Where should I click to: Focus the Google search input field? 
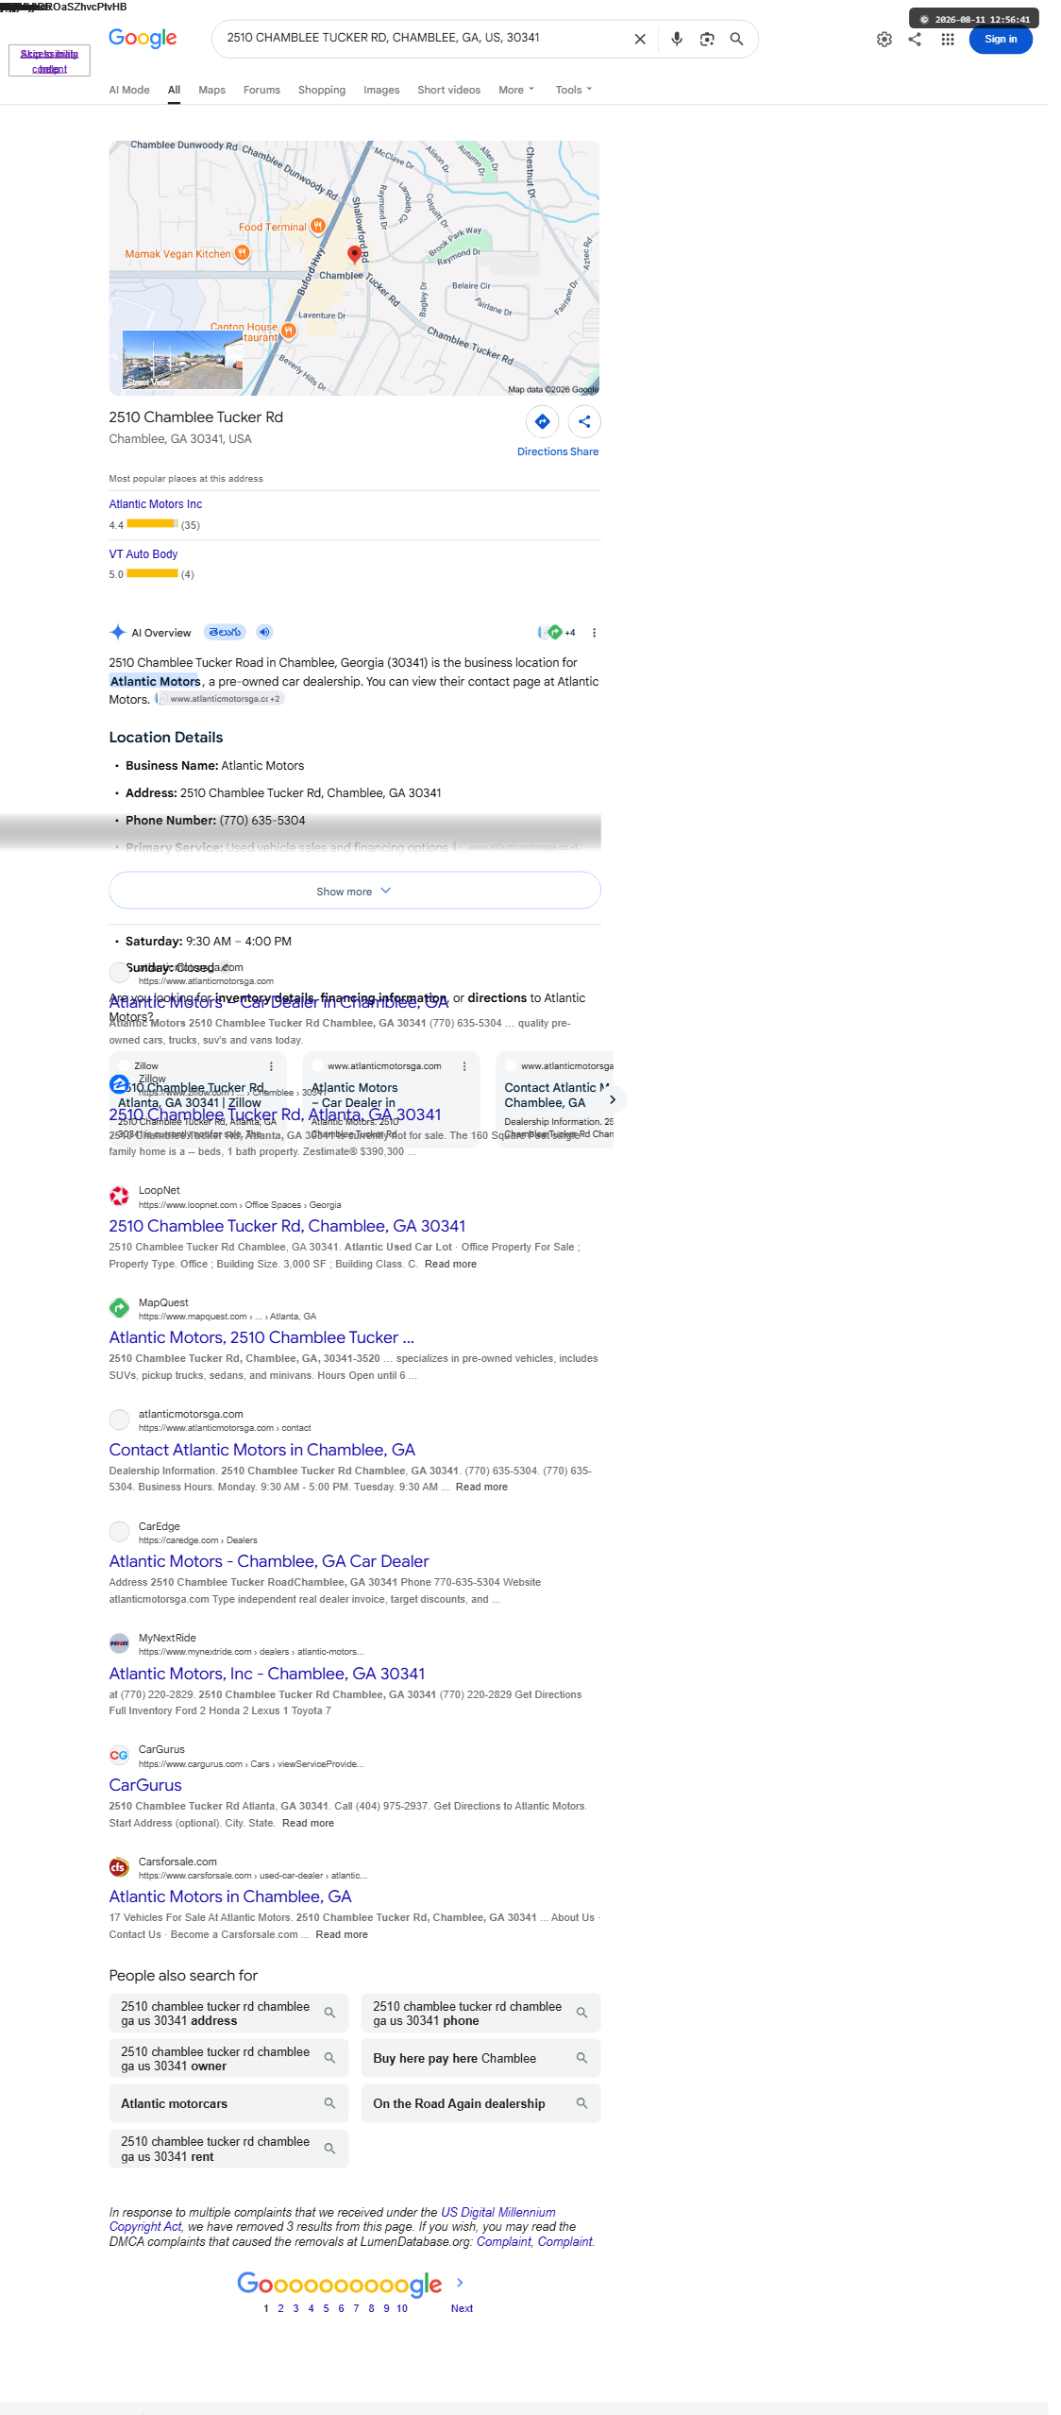click(425, 39)
